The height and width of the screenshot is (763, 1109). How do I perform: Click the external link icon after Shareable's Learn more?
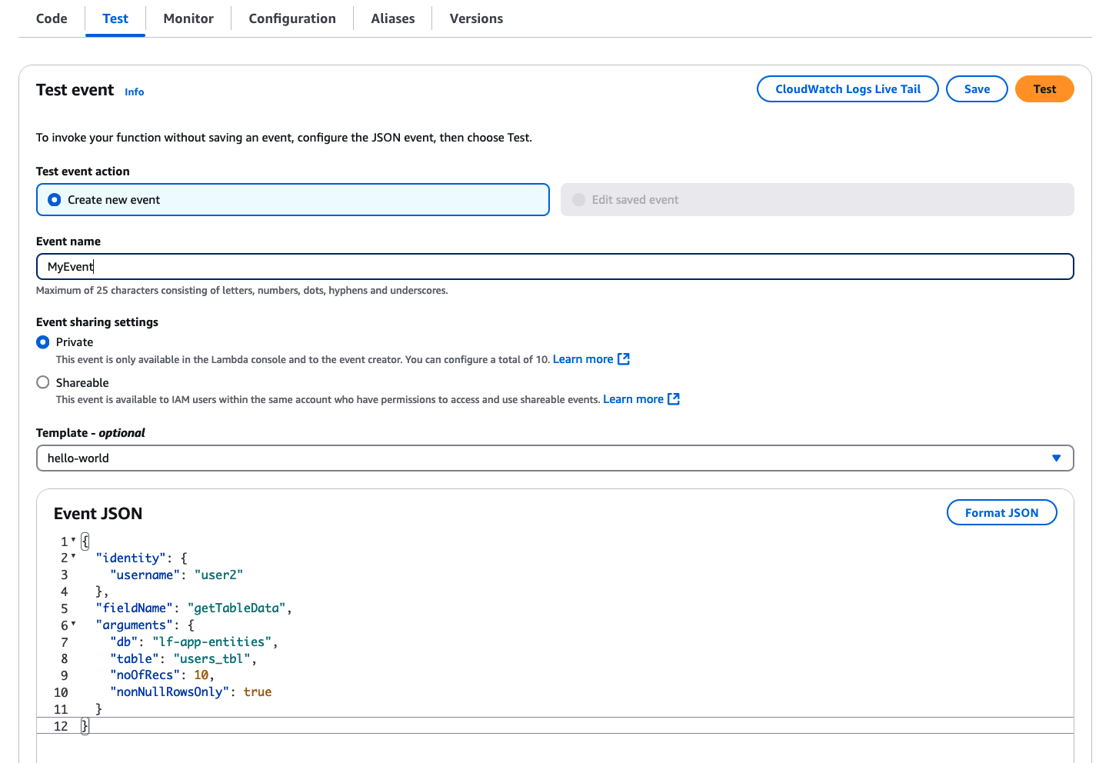674,398
